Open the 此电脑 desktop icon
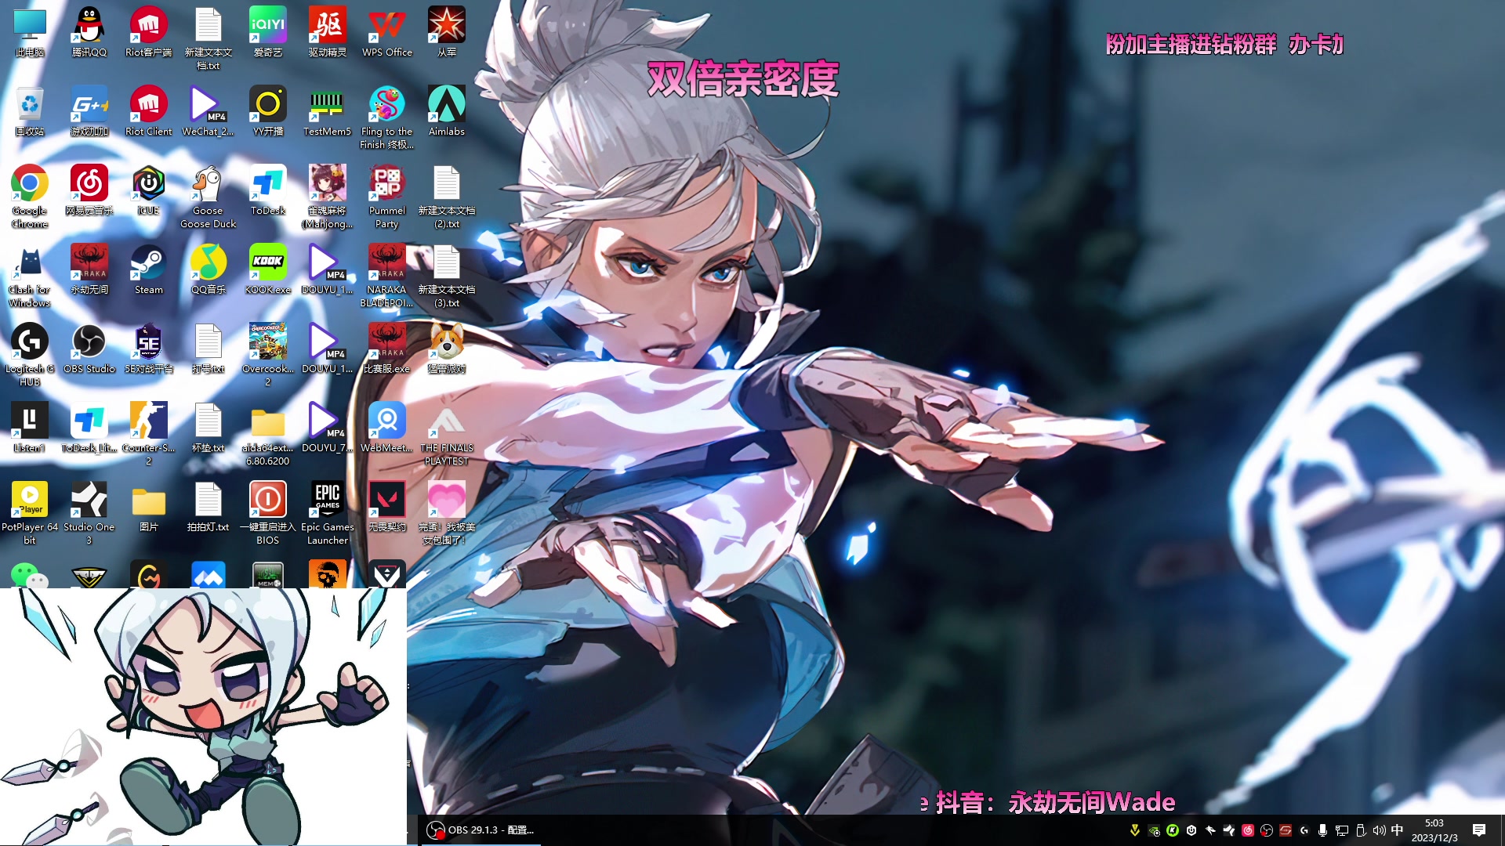 click(x=30, y=32)
